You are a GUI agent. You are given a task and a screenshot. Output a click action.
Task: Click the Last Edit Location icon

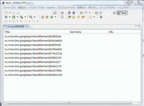pyautogui.click(x=21, y=21)
